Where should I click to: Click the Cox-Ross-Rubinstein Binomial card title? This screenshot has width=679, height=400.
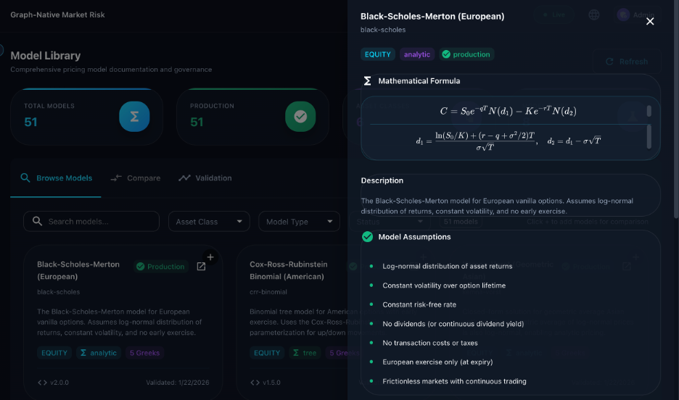[289, 270]
